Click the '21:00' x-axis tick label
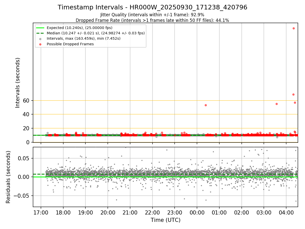The image size is (305, 229). [x=130, y=212]
